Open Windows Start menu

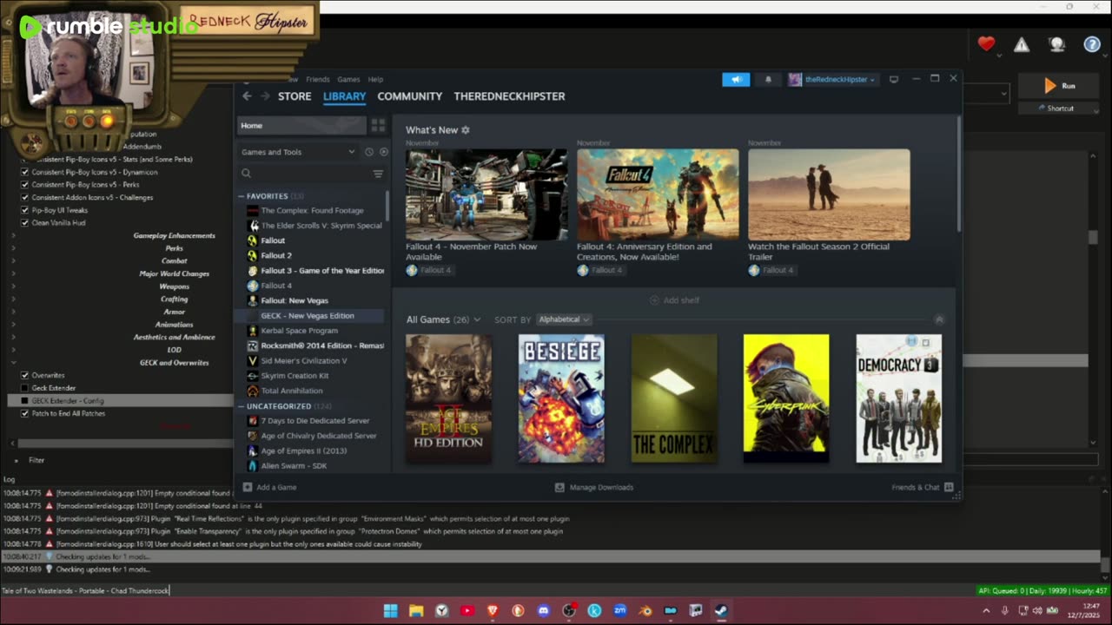391,610
